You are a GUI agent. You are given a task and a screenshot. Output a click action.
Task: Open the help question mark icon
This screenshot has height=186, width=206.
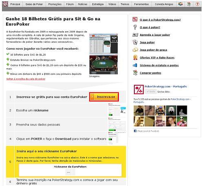[197, 4]
